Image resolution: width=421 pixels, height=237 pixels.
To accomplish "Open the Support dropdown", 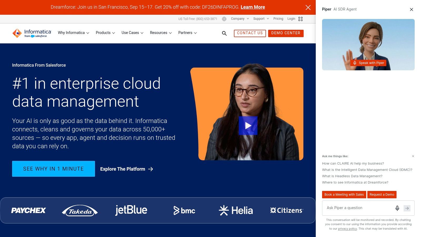I will click(261, 19).
